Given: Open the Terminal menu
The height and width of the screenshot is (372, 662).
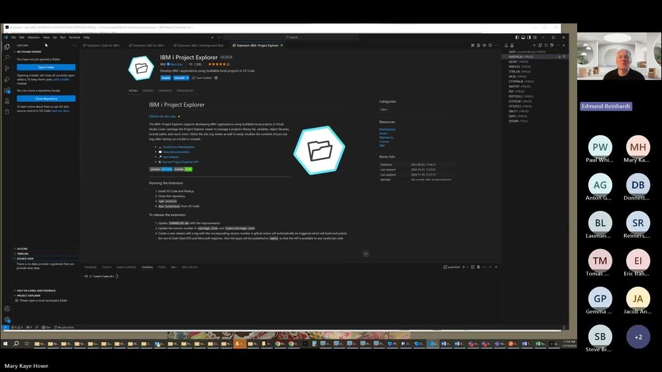Looking at the screenshot, I should point(74,37).
